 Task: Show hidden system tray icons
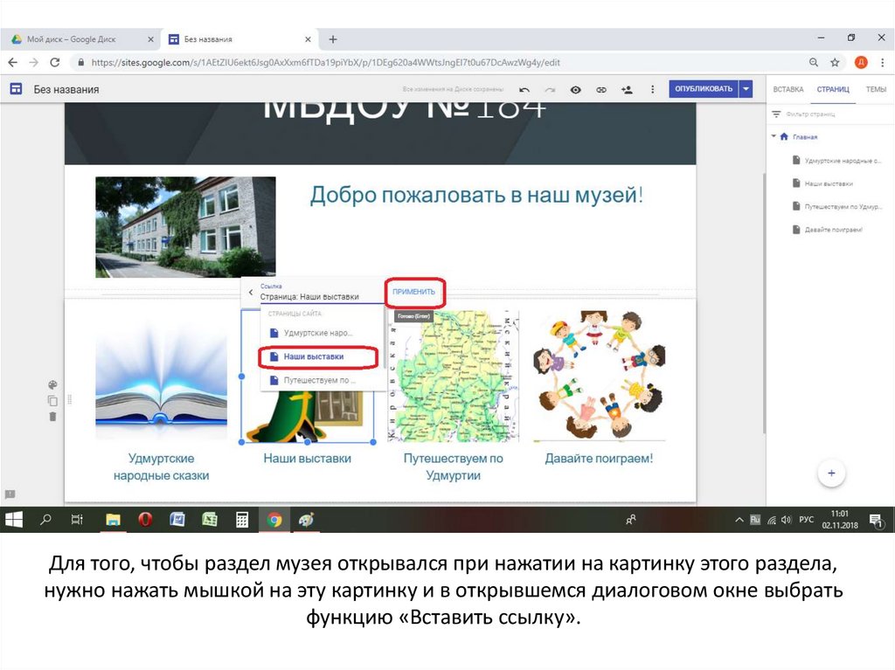(x=739, y=520)
